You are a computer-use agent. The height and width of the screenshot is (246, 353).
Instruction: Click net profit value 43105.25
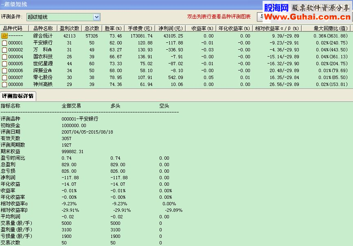point(173,36)
